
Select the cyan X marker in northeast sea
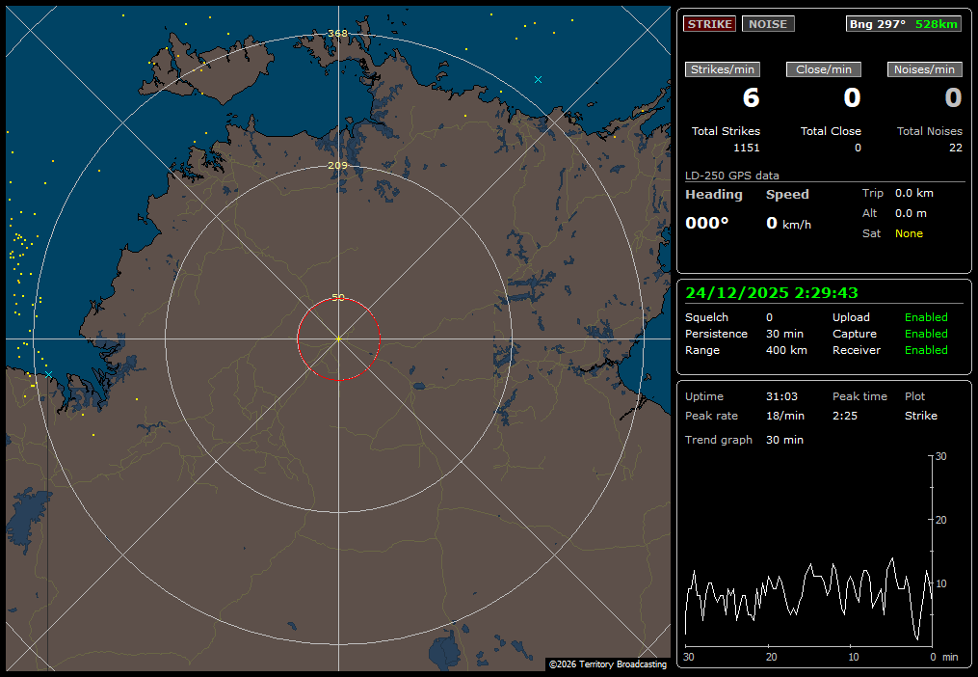pos(538,79)
